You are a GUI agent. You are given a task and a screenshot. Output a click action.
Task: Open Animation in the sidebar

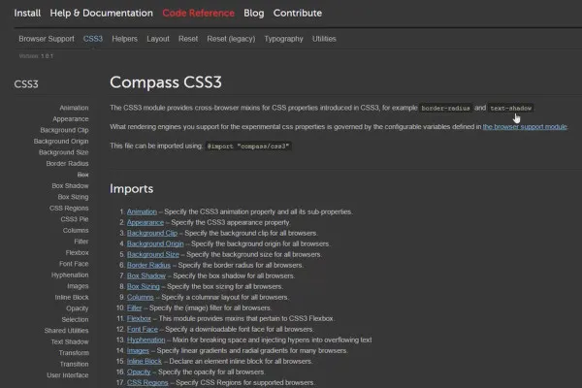[74, 108]
